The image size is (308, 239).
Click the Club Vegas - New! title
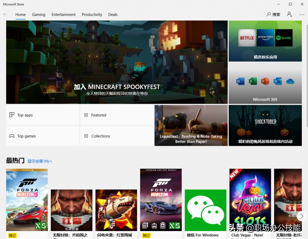pyautogui.click(x=247, y=235)
